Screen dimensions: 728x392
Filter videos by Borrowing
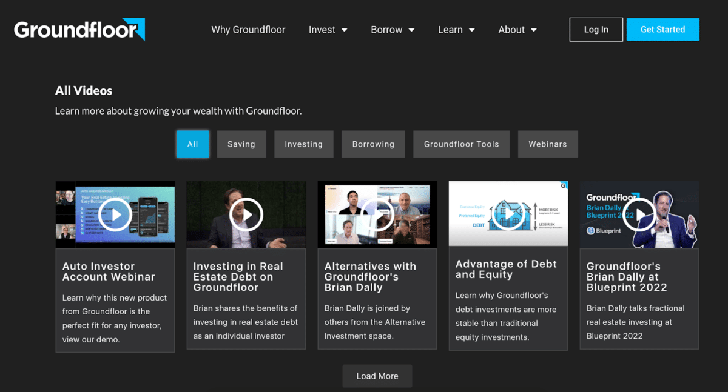pyautogui.click(x=373, y=144)
